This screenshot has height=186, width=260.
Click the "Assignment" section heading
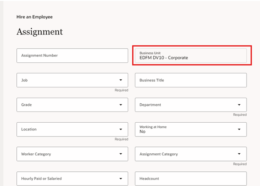click(40, 32)
